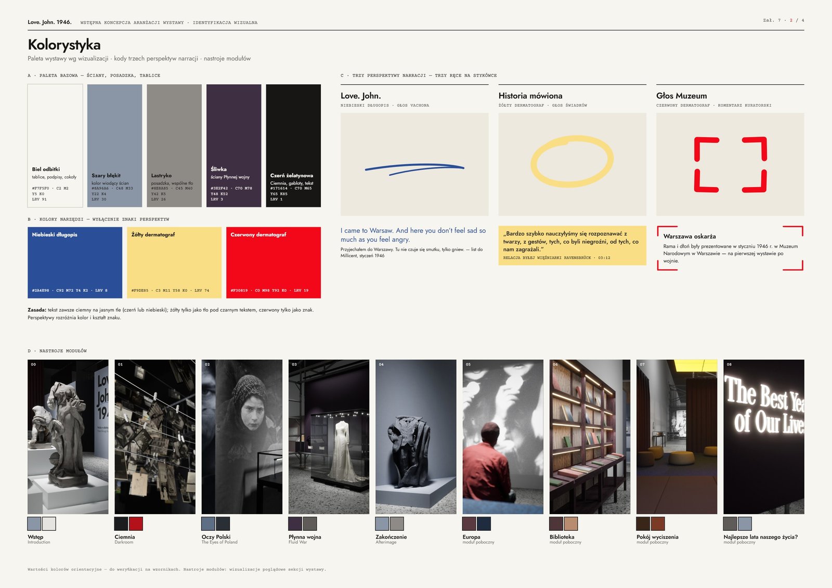Click the Historia mówiona heading
The image size is (832, 588).
click(x=530, y=96)
